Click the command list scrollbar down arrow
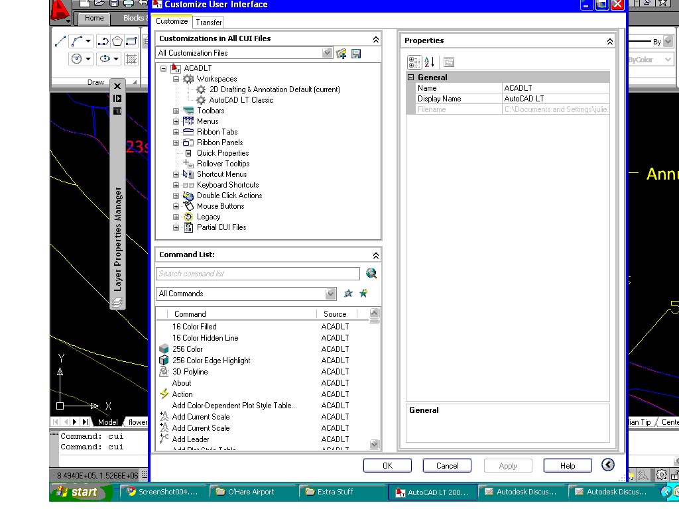Image resolution: width=679 pixels, height=509 pixels. point(374,444)
